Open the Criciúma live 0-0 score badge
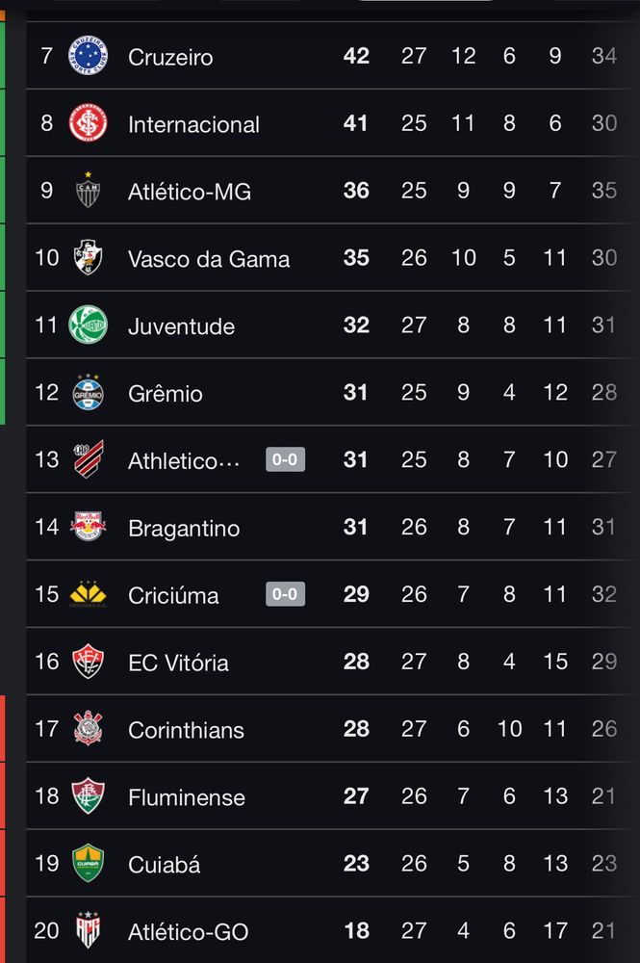640x963 pixels. pos(285,594)
